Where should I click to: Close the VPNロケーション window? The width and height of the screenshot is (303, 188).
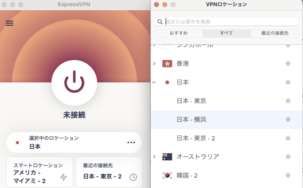tap(156, 4)
